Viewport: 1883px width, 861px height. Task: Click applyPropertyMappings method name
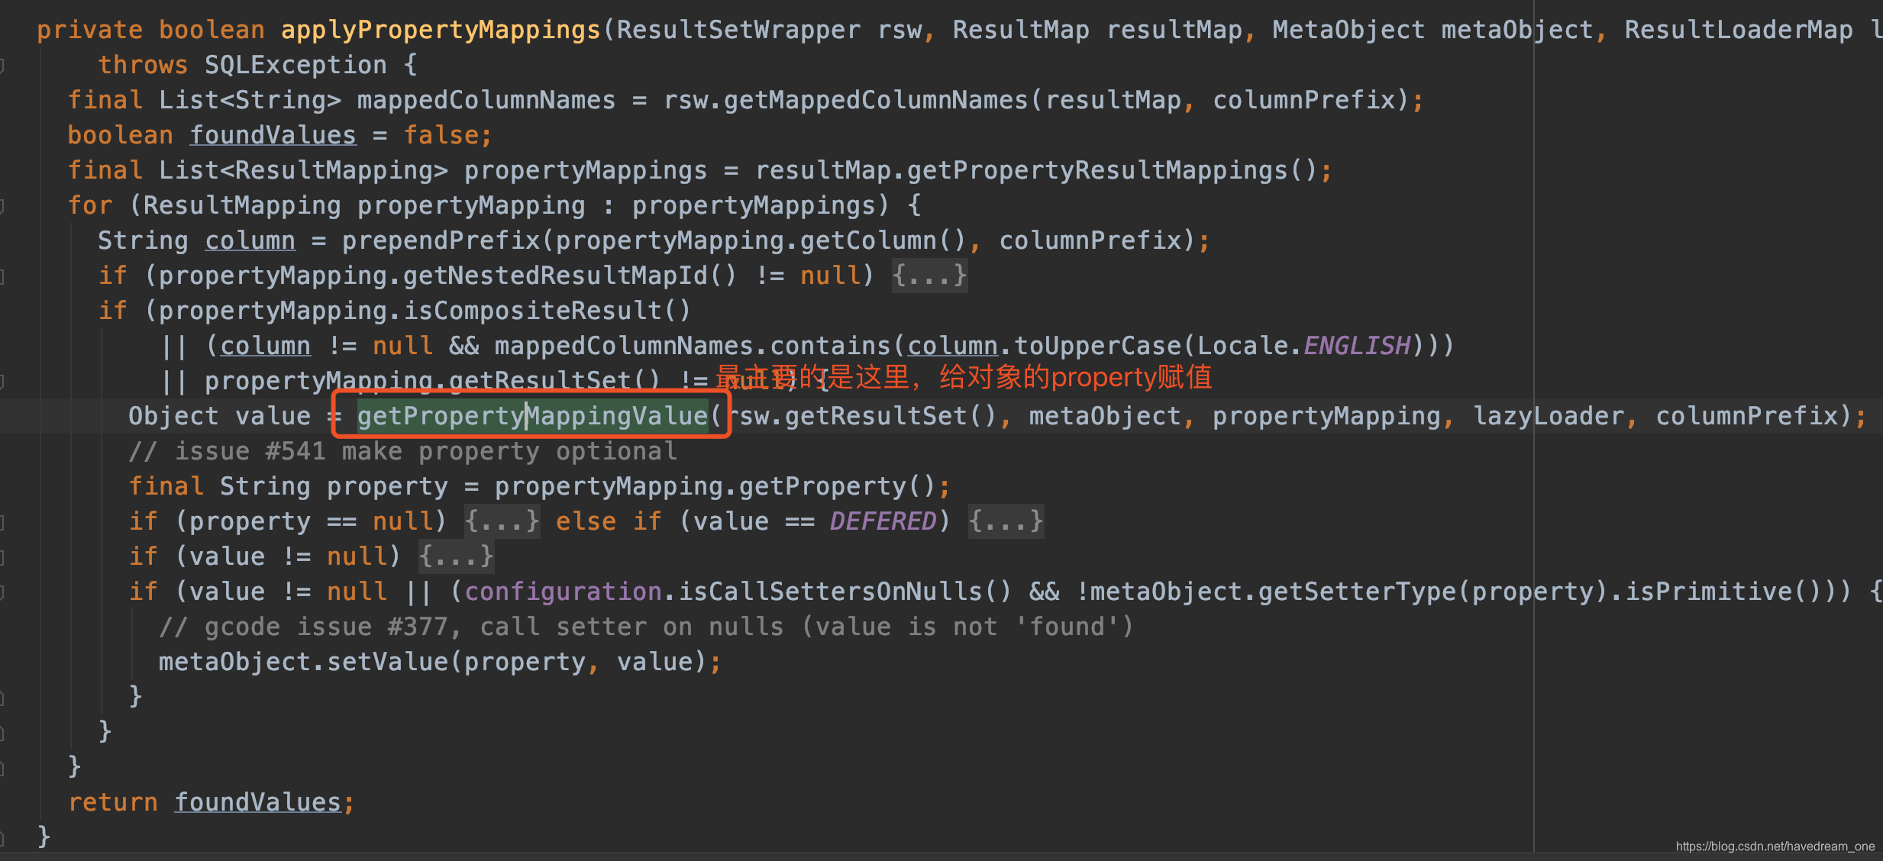441,30
